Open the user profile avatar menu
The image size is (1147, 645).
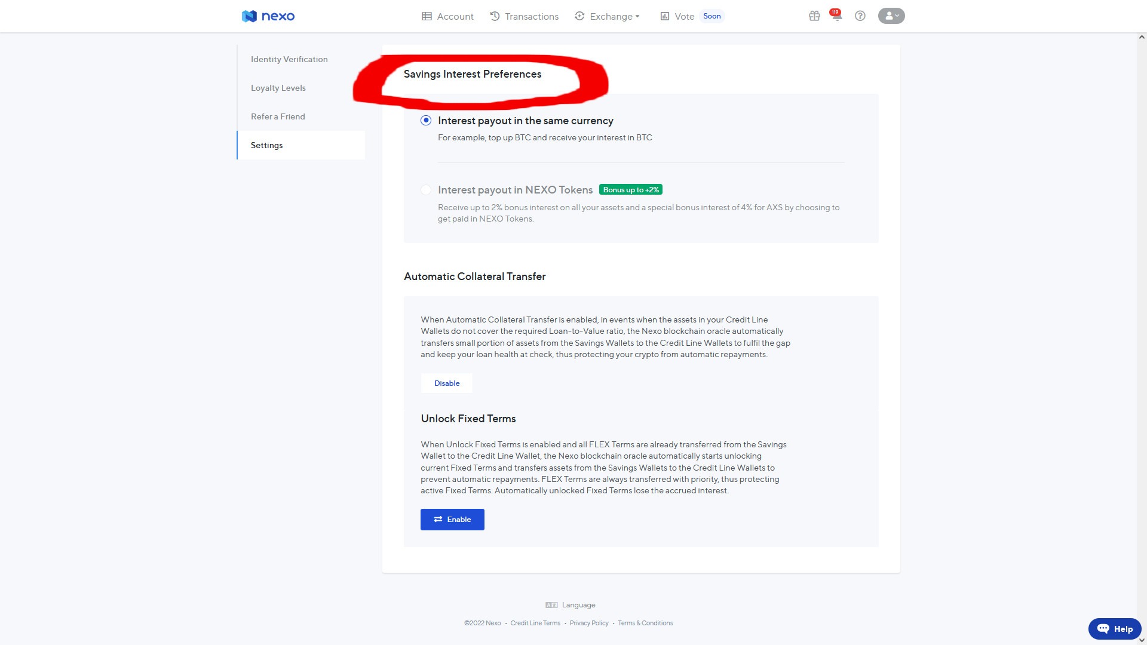tap(891, 16)
